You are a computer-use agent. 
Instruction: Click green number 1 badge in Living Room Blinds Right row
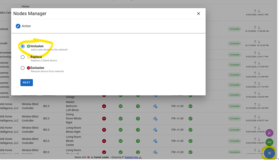pyautogui.click(x=138, y=130)
